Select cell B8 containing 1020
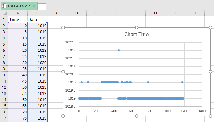 [x=37, y=63]
